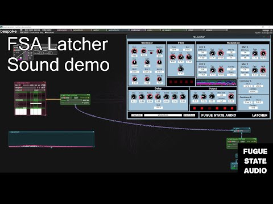Toggle S&H 2 BPM Sync setting
273x204 pixels.
pyautogui.click(x=245, y=70)
